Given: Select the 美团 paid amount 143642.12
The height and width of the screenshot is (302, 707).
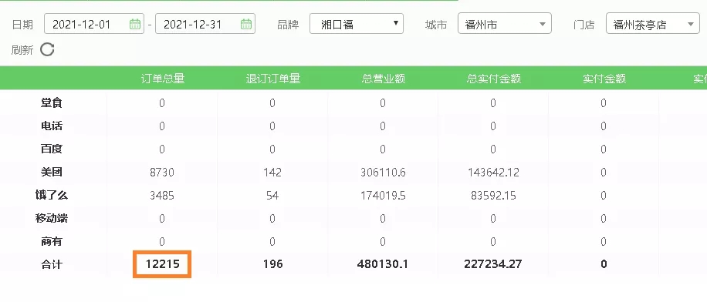Looking at the screenshot, I should click(493, 173).
